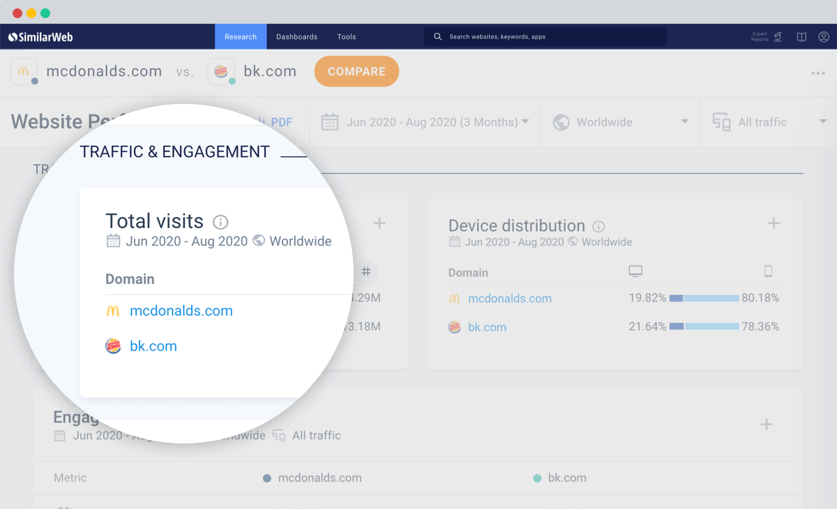Open the three-dot more options menu
This screenshot has width=837, height=509.
tap(818, 73)
